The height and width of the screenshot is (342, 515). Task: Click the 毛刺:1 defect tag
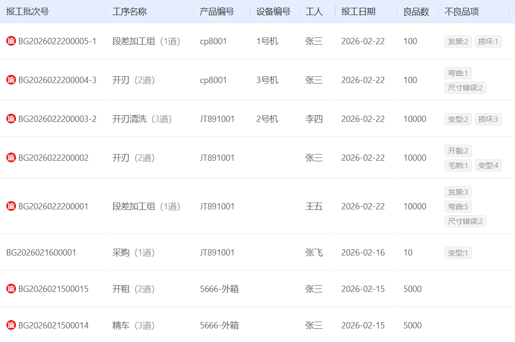(x=458, y=166)
